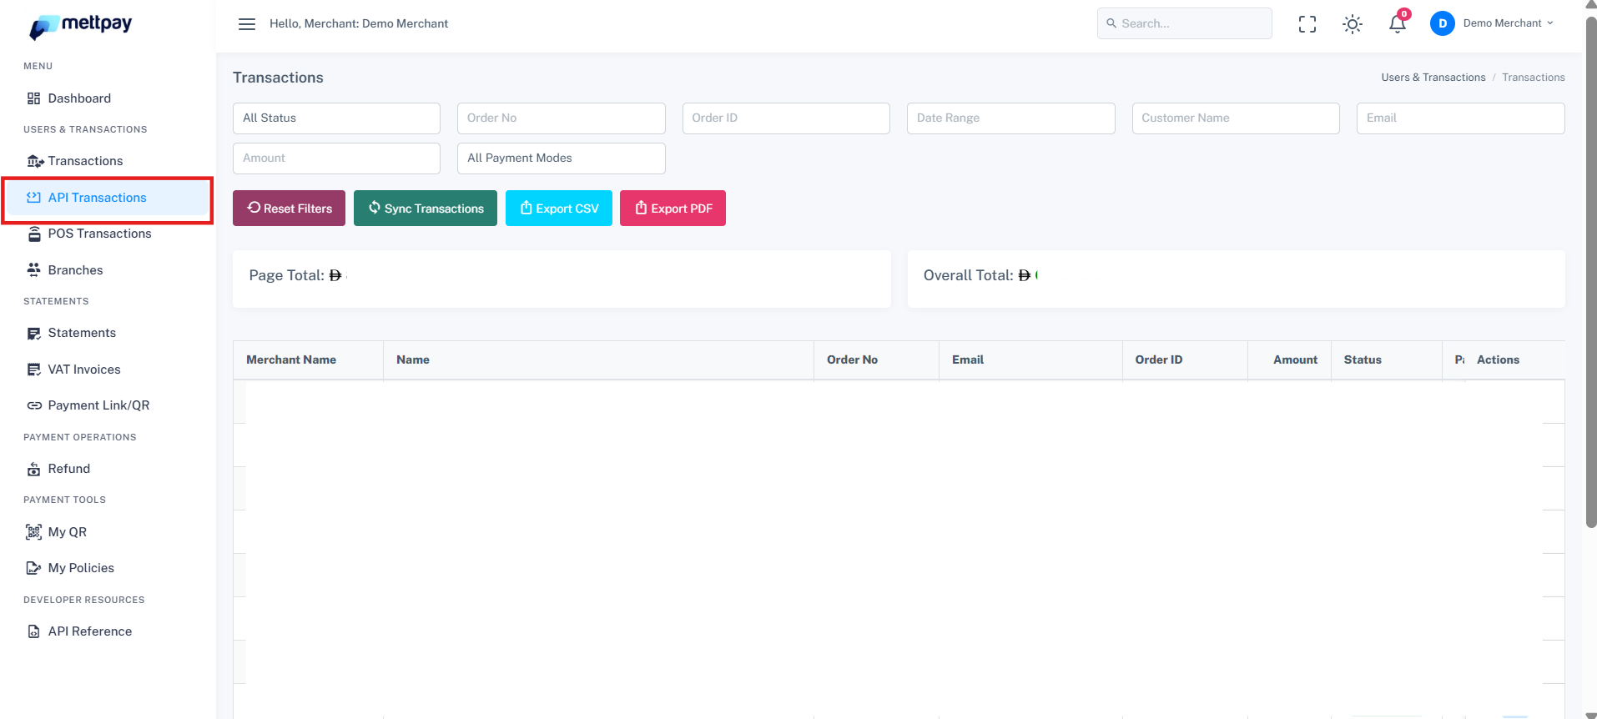Click the Payment Link/QR chain icon
The height and width of the screenshot is (719, 1597).
34,405
